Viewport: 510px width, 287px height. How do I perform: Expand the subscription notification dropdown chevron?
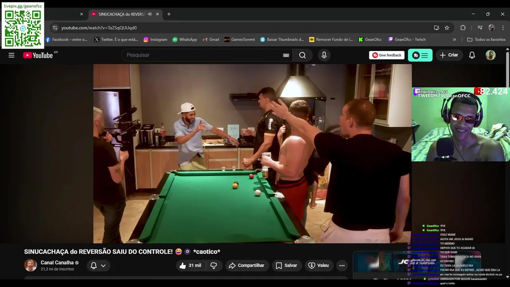click(x=103, y=265)
